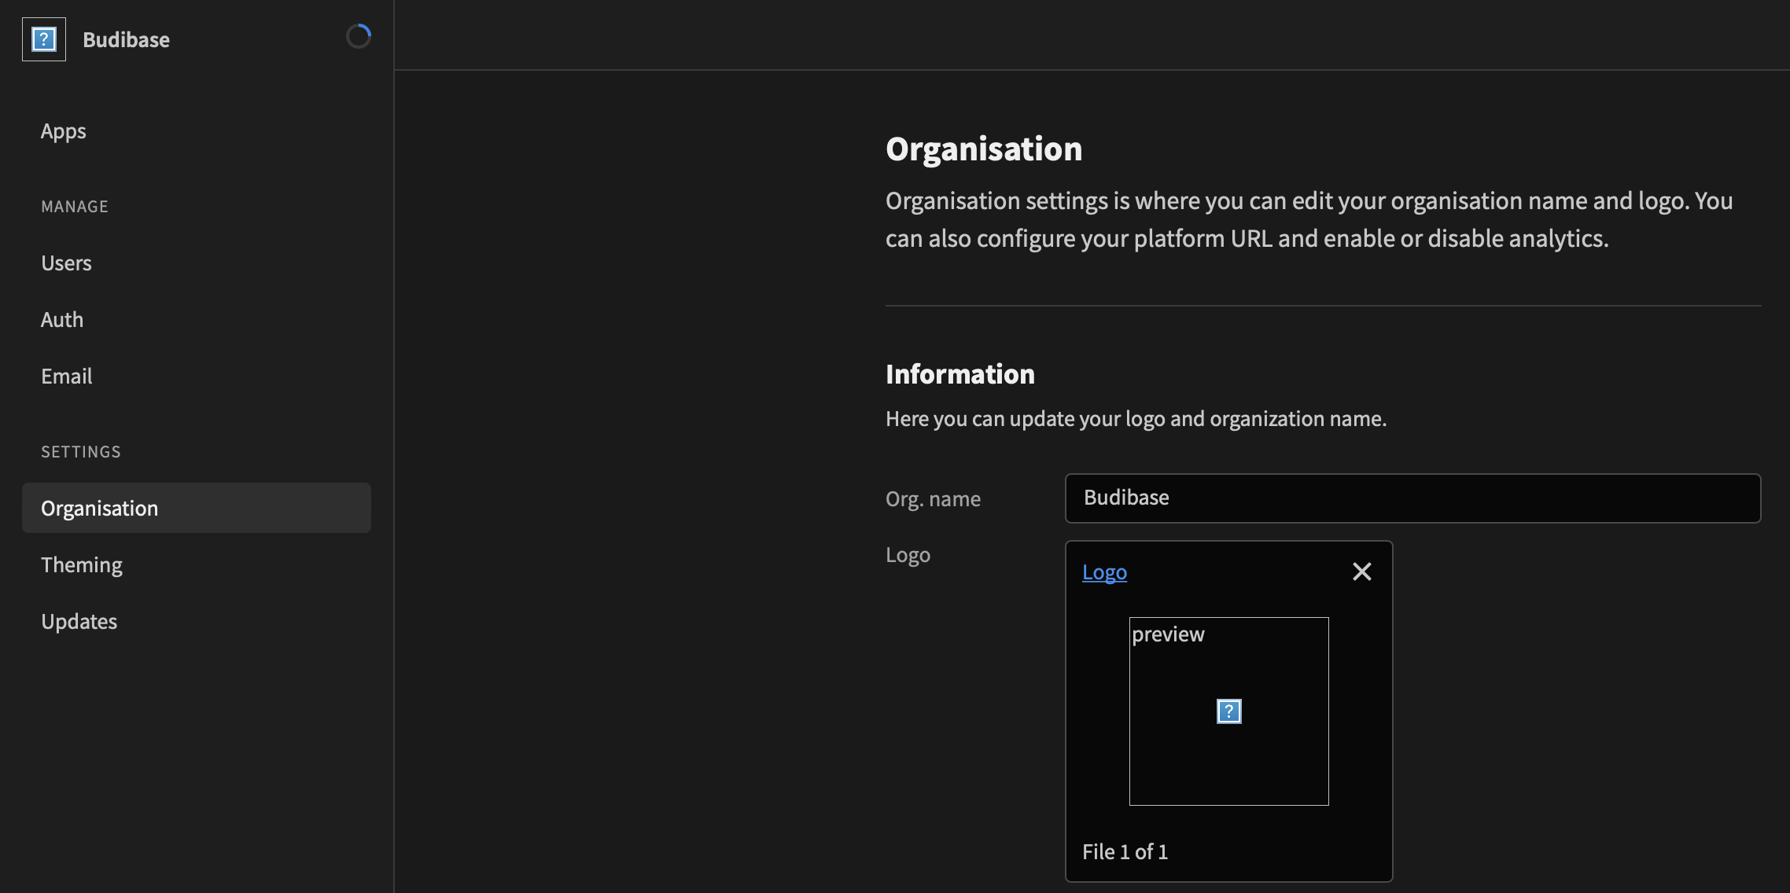The height and width of the screenshot is (893, 1790).
Task: Click the Organisation page heading
Action: (984, 149)
